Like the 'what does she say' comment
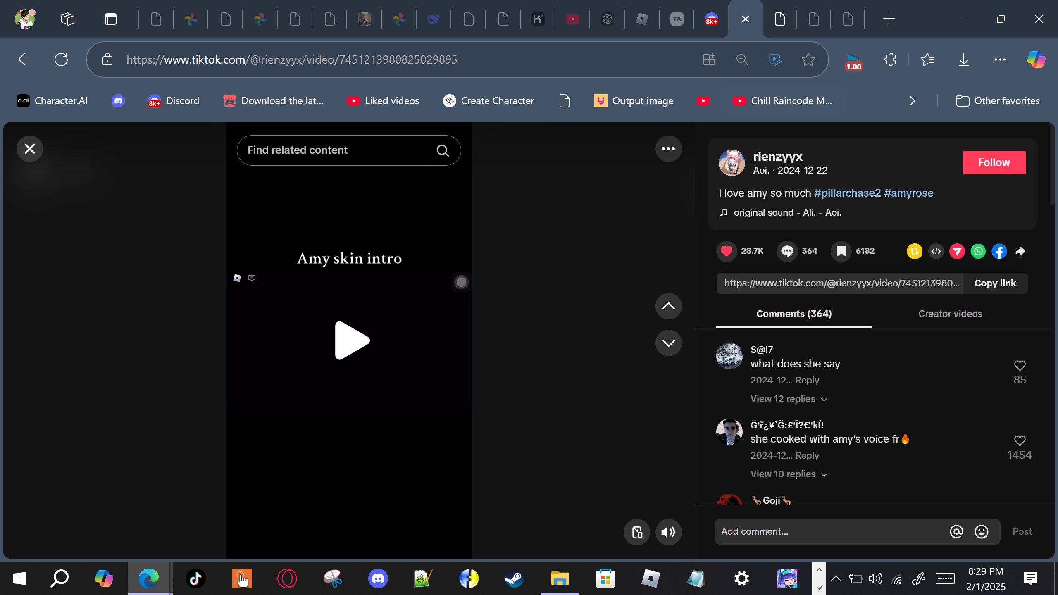This screenshot has width=1058, height=595. (1020, 365)
